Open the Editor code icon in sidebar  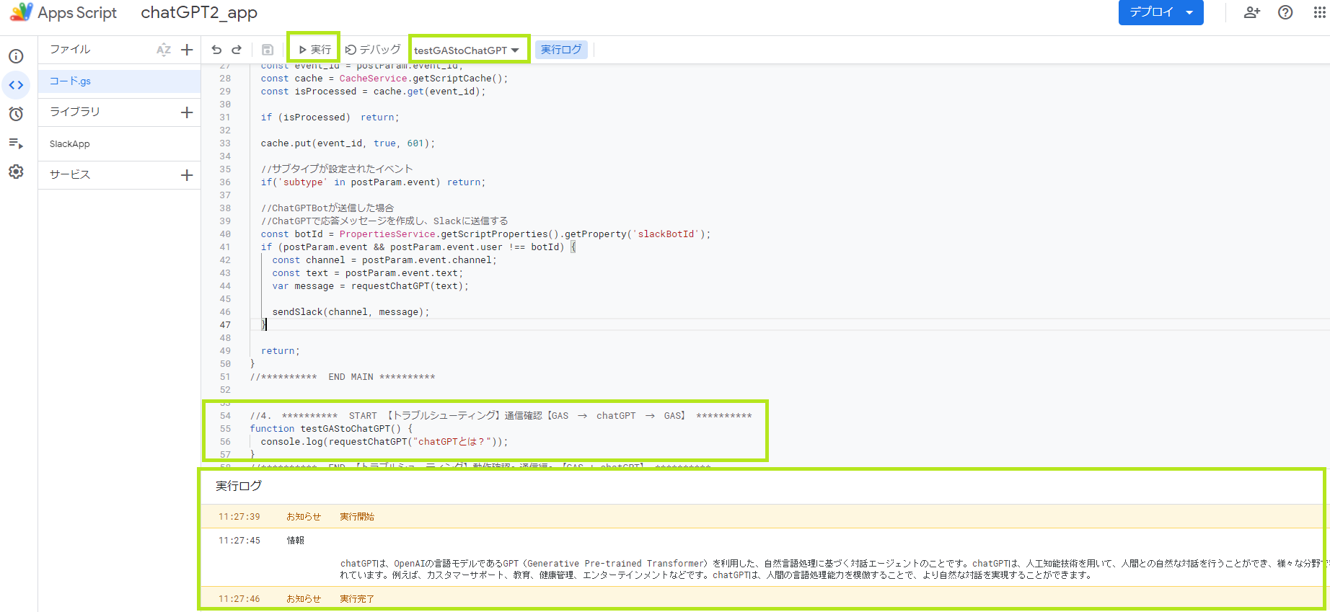tap(16, 85)
